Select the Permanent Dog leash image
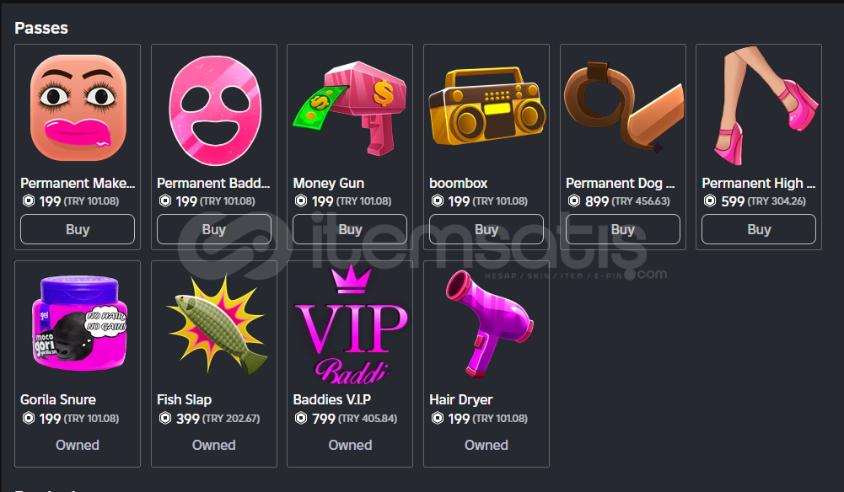This screenshot has width=844, height=492. tap(623, 106)
